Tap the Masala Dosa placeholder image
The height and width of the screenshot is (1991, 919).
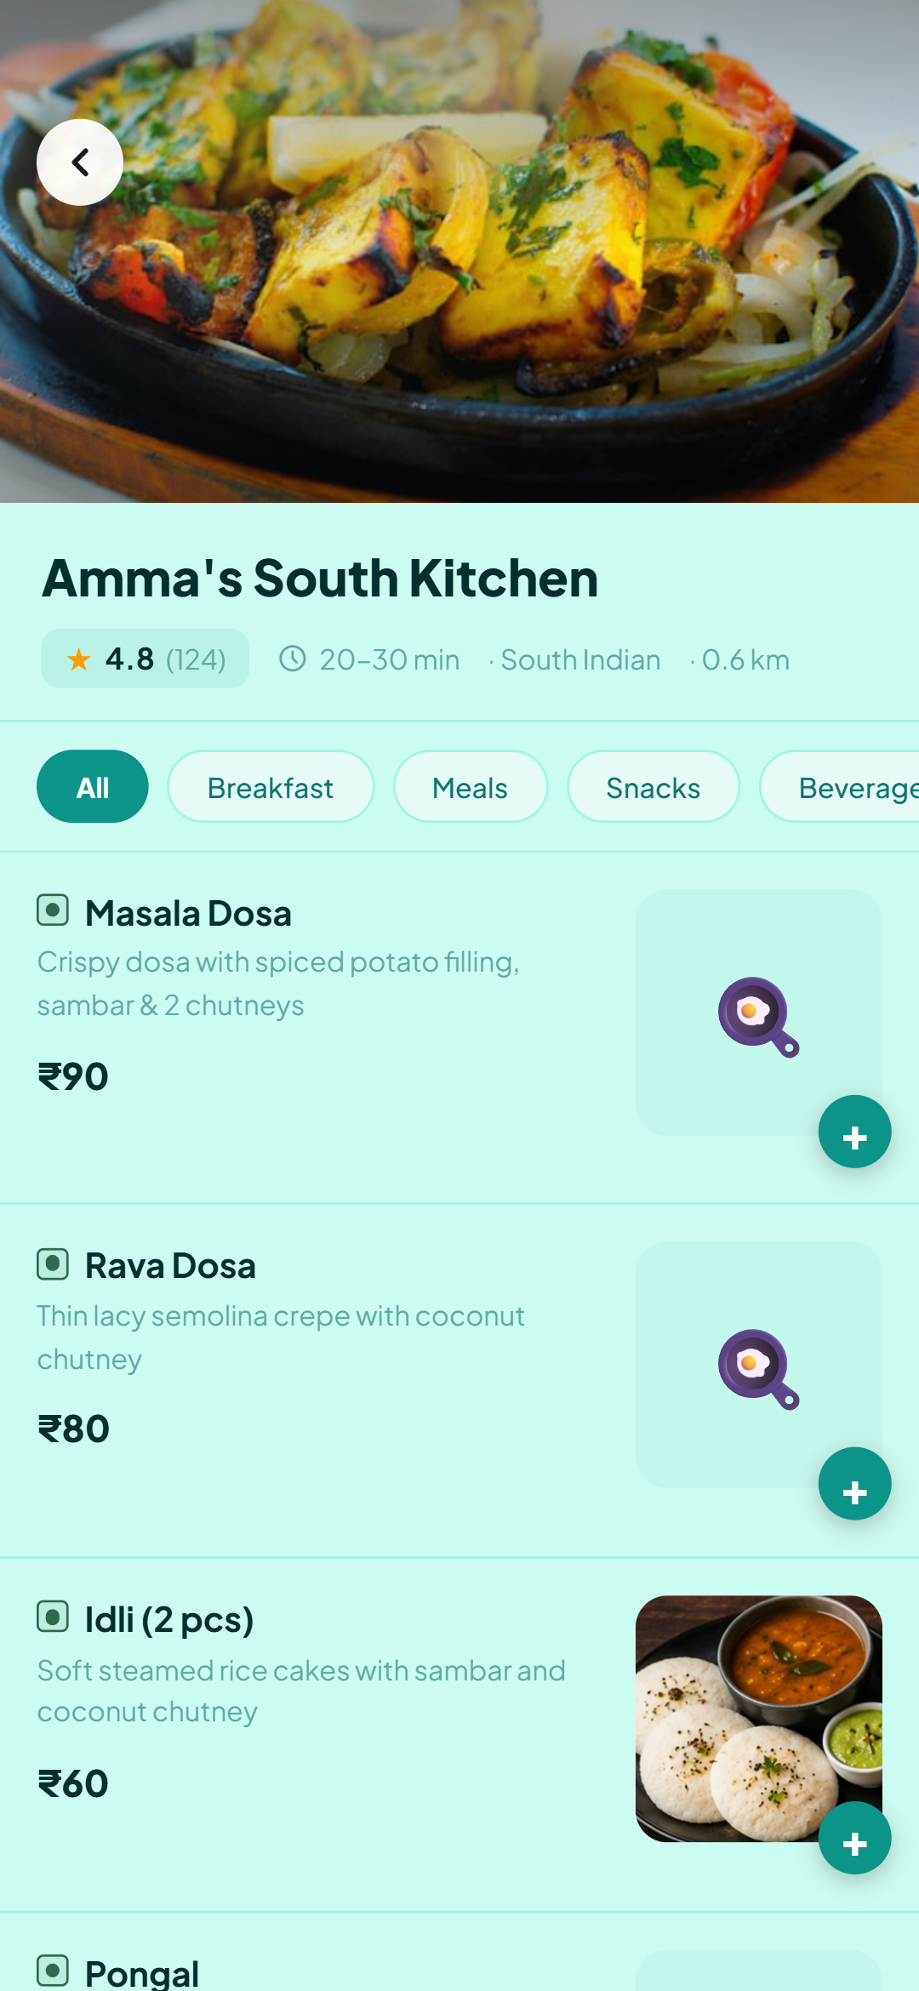759,1013
